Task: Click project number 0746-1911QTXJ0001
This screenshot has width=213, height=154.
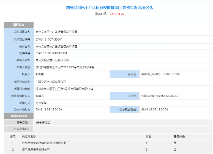Action: pyautogui.click(x=49, y=39)
